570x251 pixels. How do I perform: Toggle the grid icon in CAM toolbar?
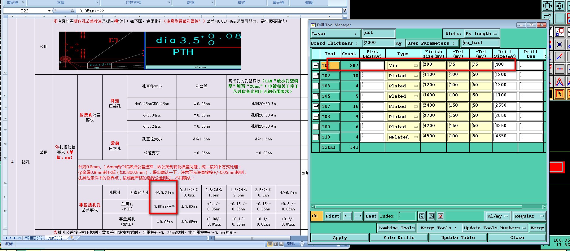pos(560,18)
